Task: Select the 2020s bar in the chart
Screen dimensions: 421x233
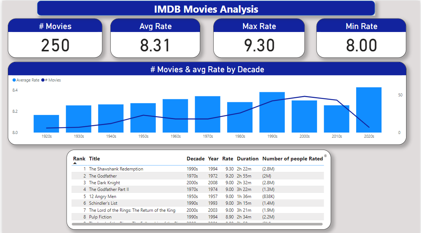Action: click(x=368, y=110)
